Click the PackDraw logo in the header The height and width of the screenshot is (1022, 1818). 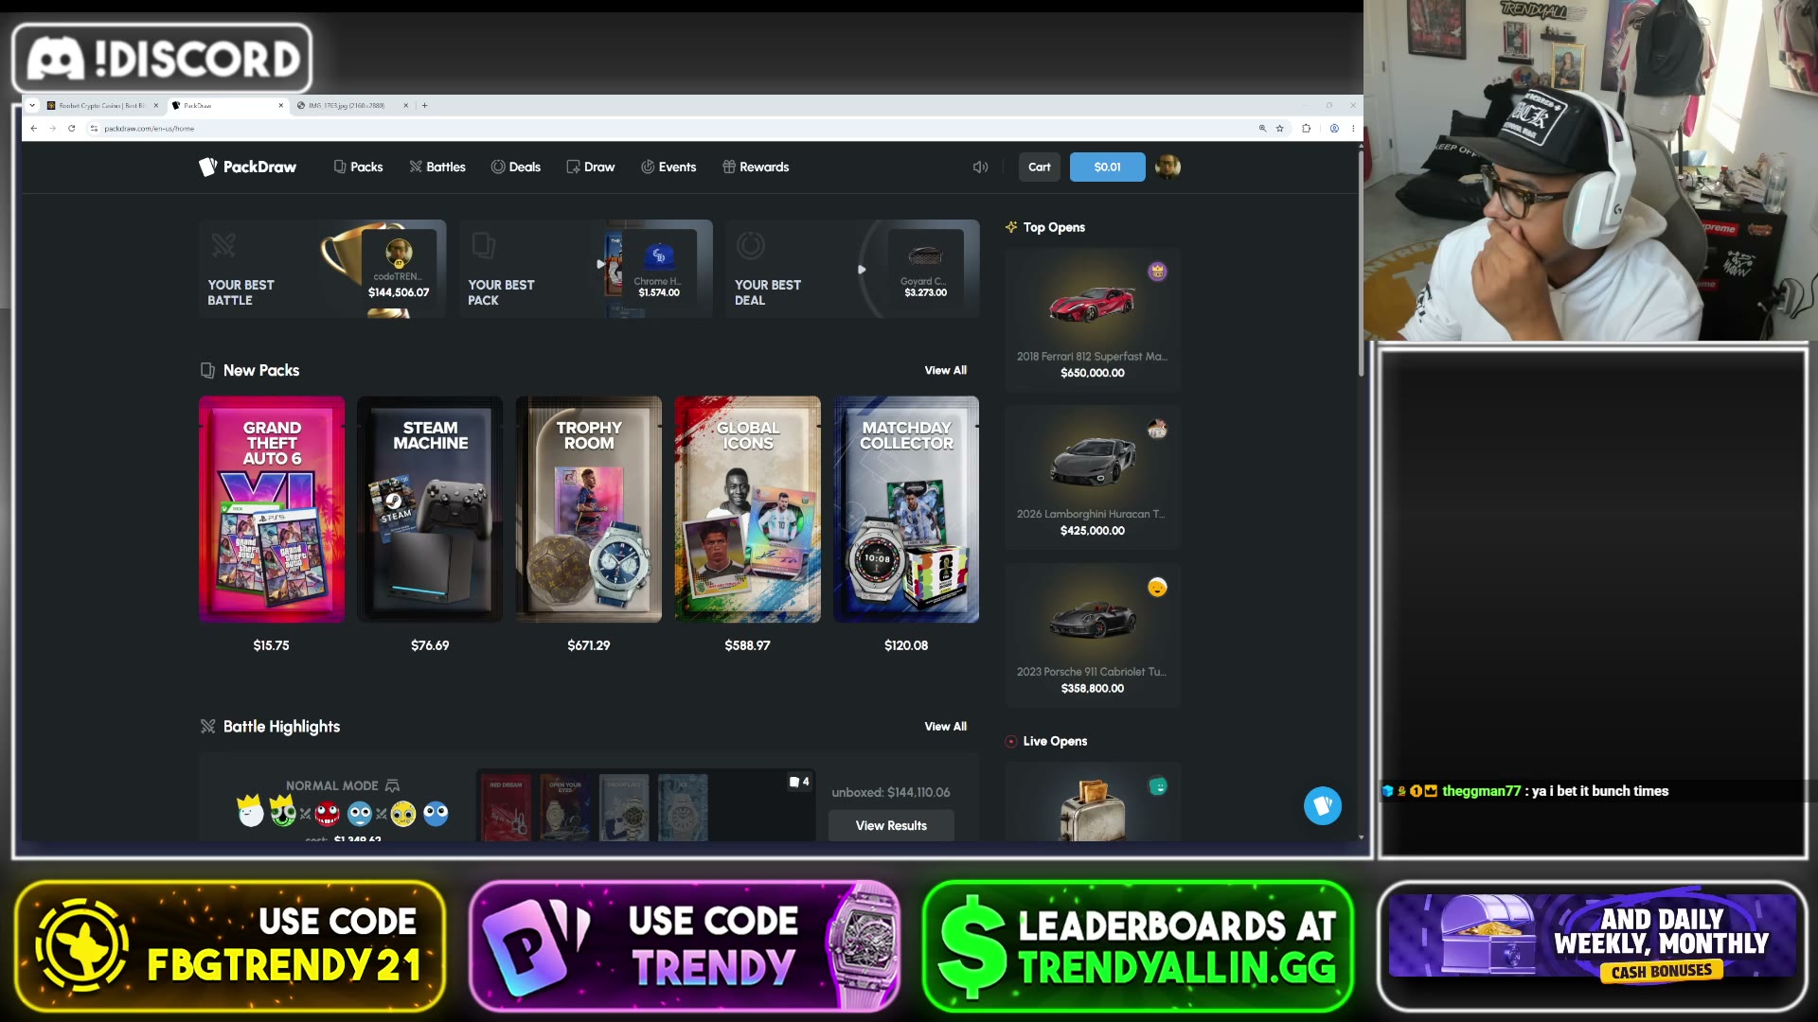(x=247, y=167)
